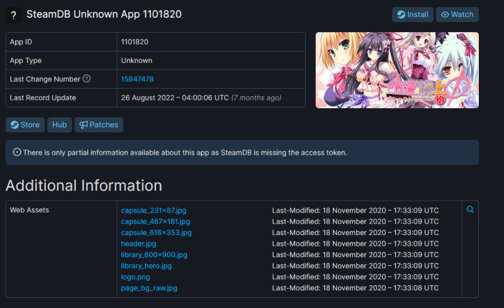
Task: Open the Hub button
Action: (60, 124)
